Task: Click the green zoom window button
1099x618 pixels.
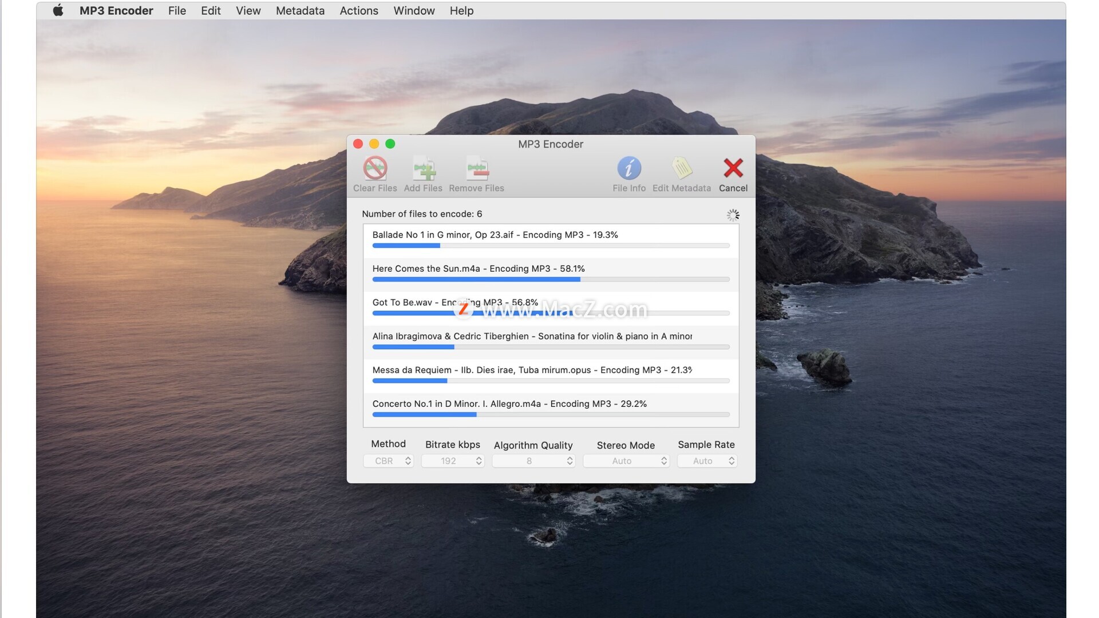Action: [x=390, y=144]
